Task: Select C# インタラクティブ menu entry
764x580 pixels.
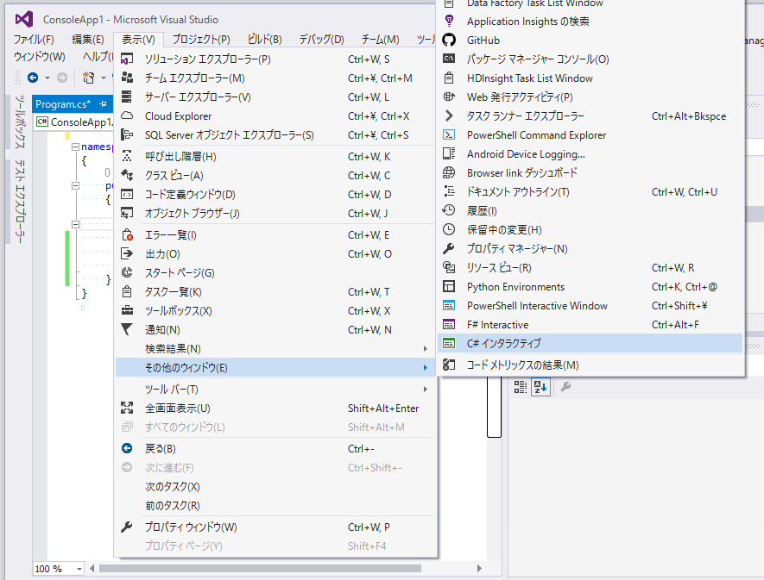Action: click(590, 343)
